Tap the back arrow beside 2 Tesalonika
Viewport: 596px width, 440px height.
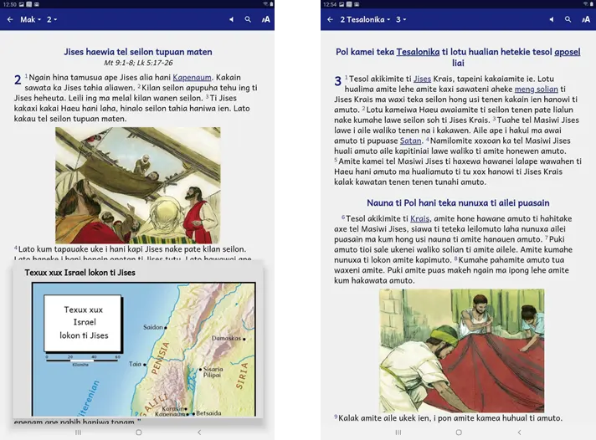tap(330, 19)
